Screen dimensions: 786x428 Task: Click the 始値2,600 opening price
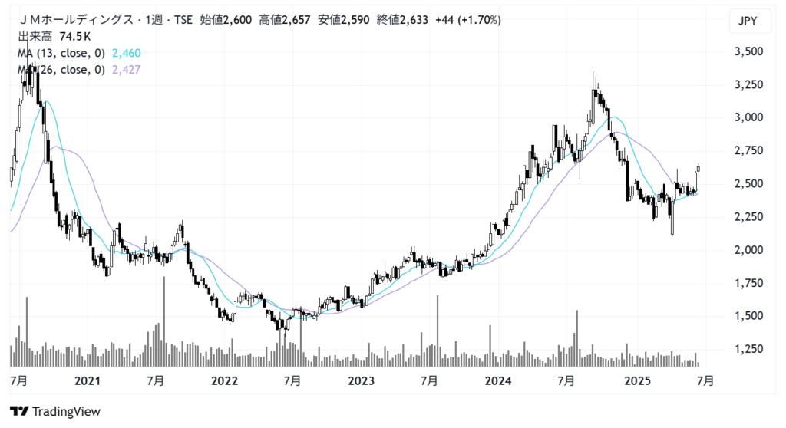[226, 20]
